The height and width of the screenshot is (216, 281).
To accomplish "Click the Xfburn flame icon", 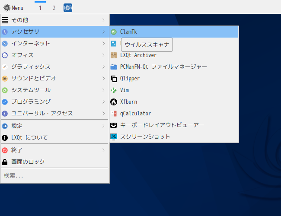I will pyautogui.click(x=114, y=102).
